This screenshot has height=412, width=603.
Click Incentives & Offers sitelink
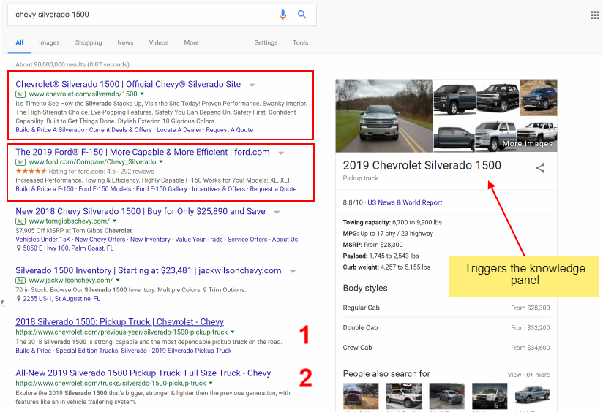pos(218,189)
